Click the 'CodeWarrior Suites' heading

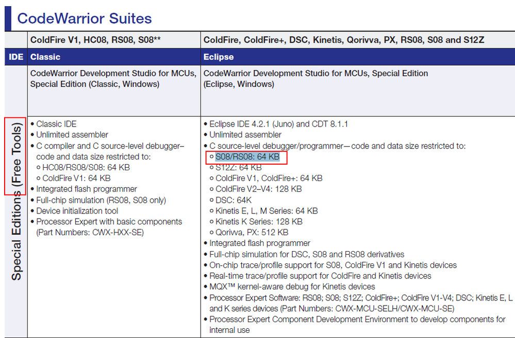coord(85,19)
